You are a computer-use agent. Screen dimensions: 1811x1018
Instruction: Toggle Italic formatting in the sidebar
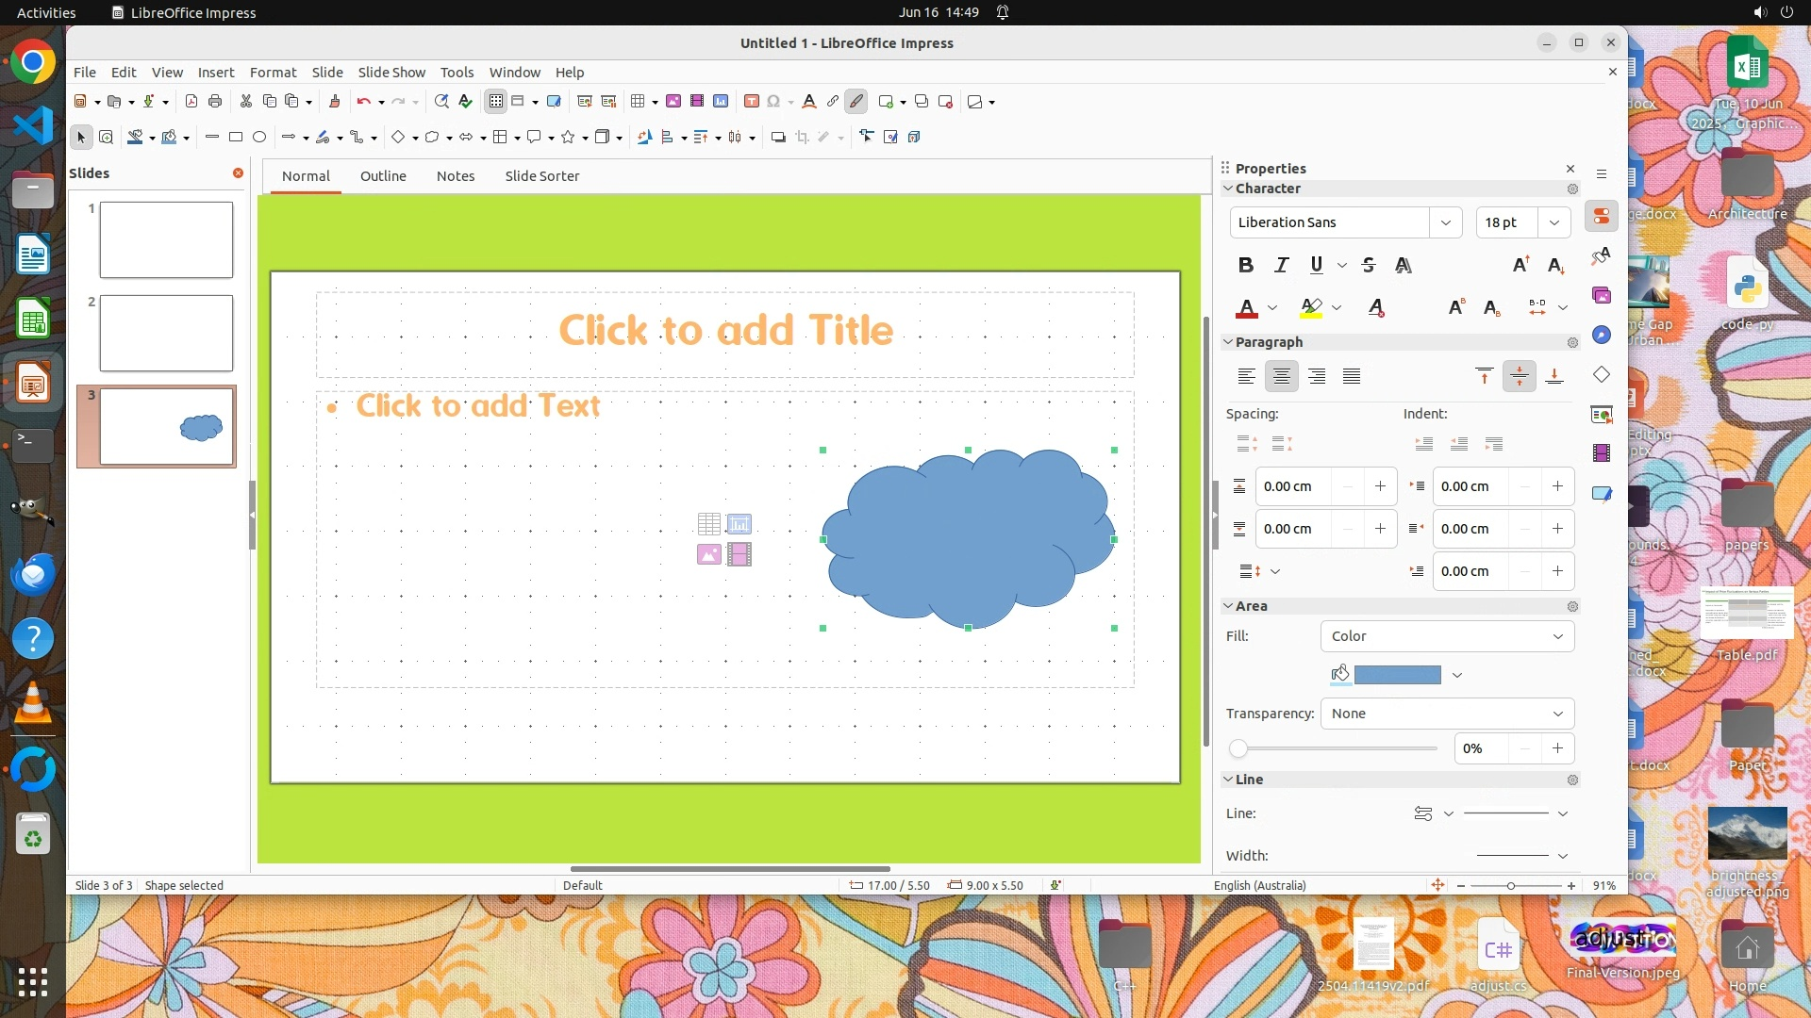[x=1281, y=265]
